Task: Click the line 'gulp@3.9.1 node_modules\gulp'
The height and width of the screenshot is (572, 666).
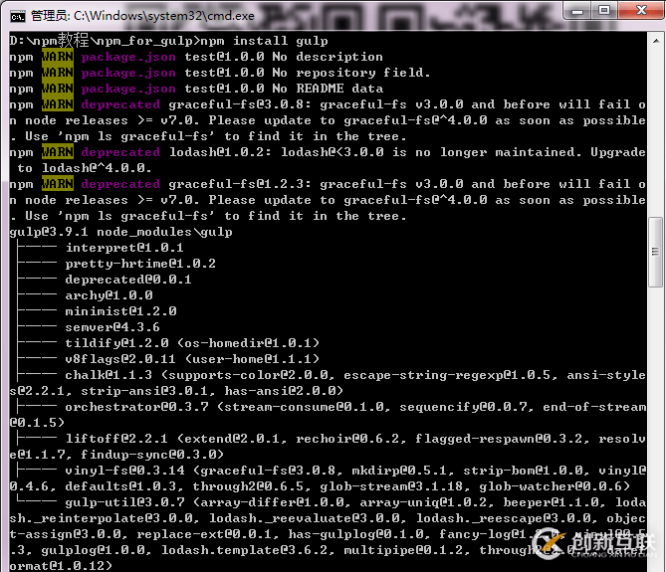Action: (121, 232)
